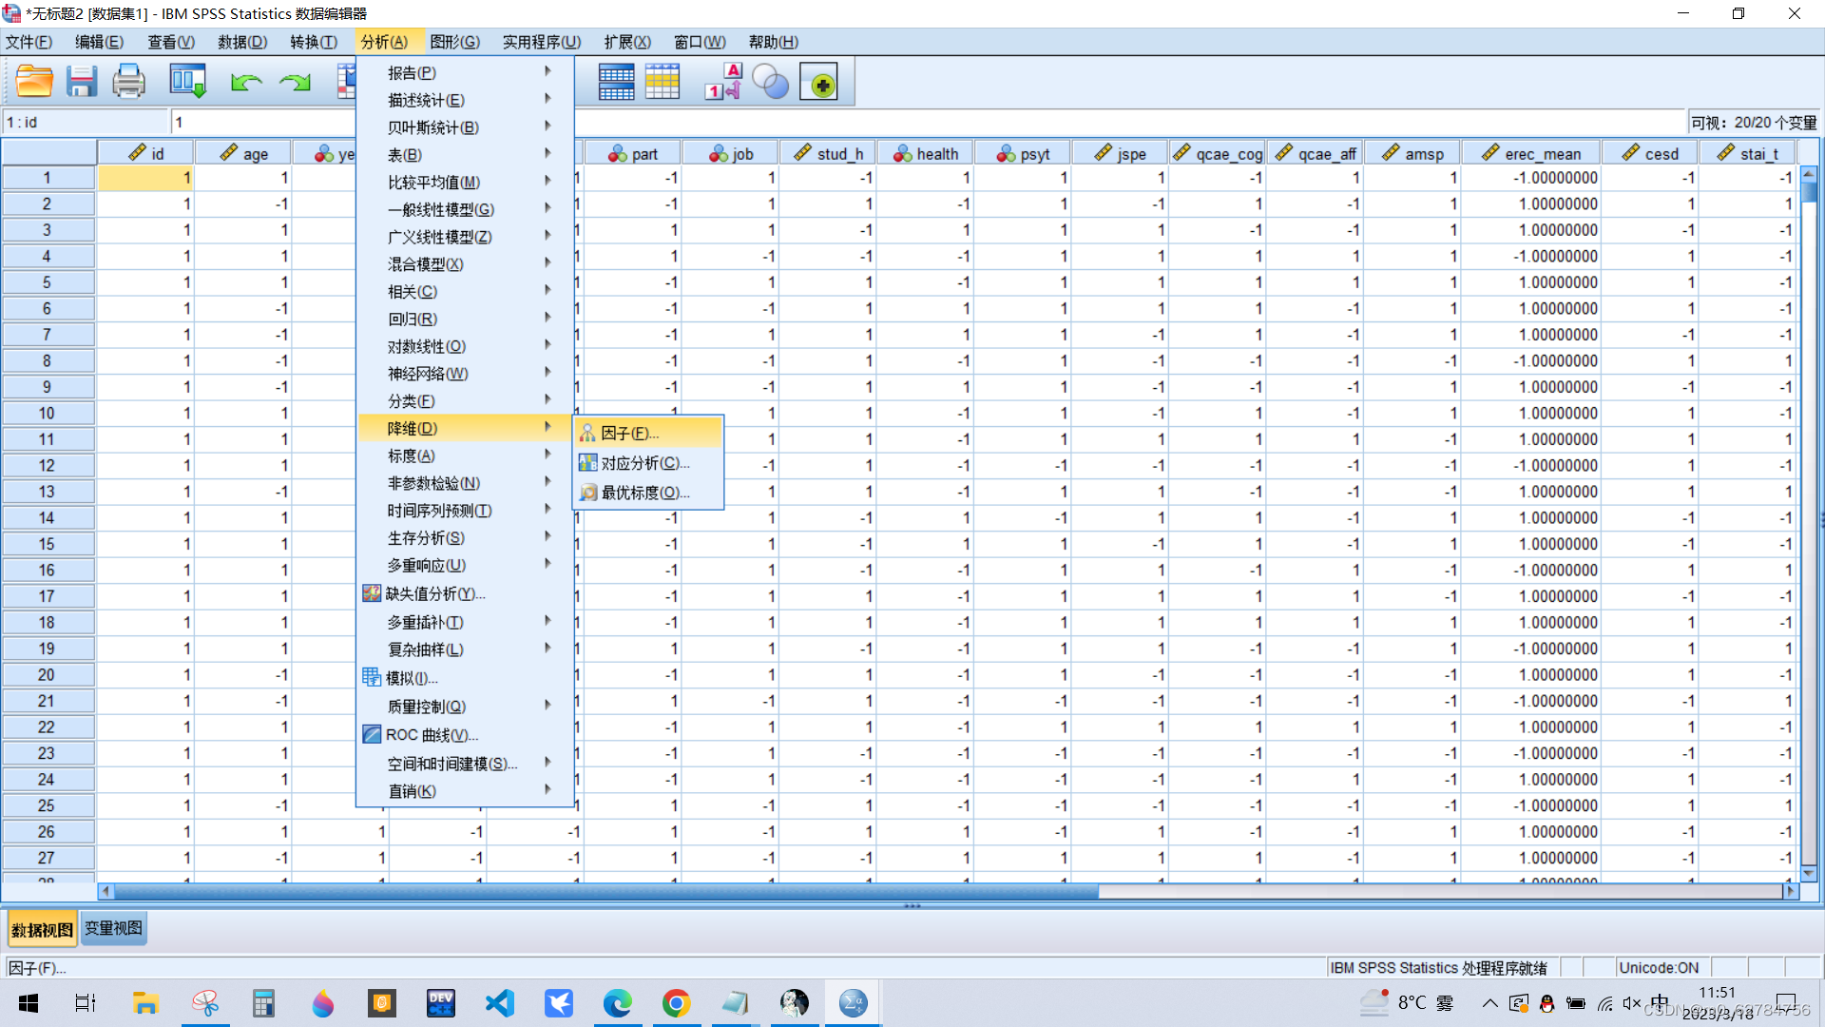This screenshot has width=1825, height=1027.
Task: Click the print icon in toolbar
Action: pyautogui.click(x=128, y=82)
